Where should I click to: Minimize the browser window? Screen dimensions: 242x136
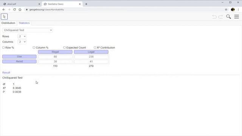tap(222, 2)
